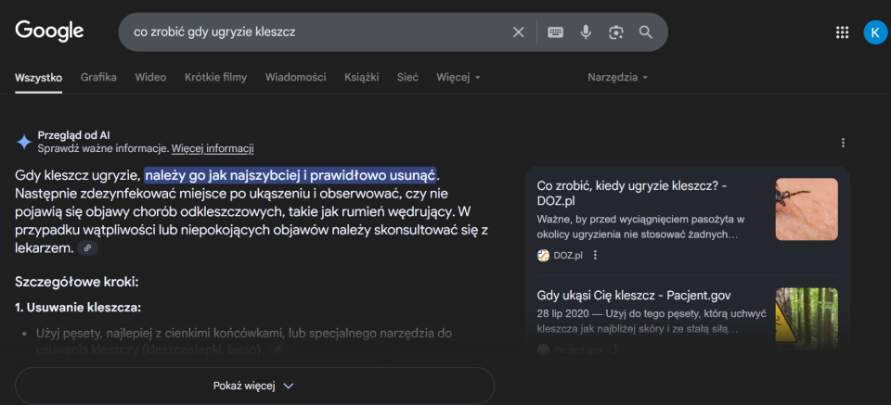Open AI overview three-dot options menu

click(x=844, y=143)
